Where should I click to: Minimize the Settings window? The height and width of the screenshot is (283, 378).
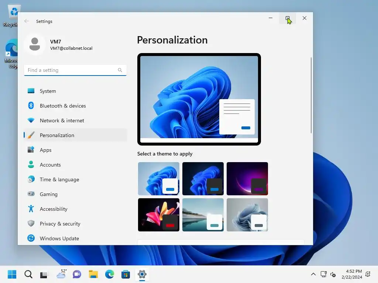(x=271, y=18)
